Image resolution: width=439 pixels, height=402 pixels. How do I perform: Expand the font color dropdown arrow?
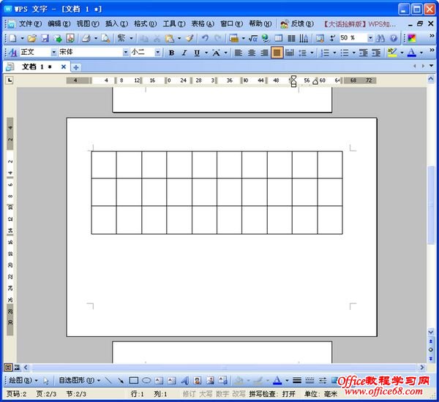pos(421,53)
